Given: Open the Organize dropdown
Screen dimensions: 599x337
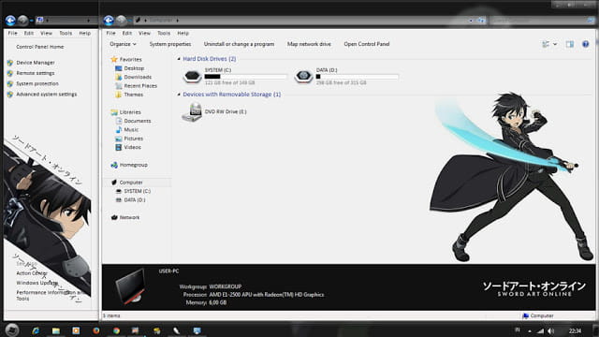Looking at the screenshot, I should 123,44.
